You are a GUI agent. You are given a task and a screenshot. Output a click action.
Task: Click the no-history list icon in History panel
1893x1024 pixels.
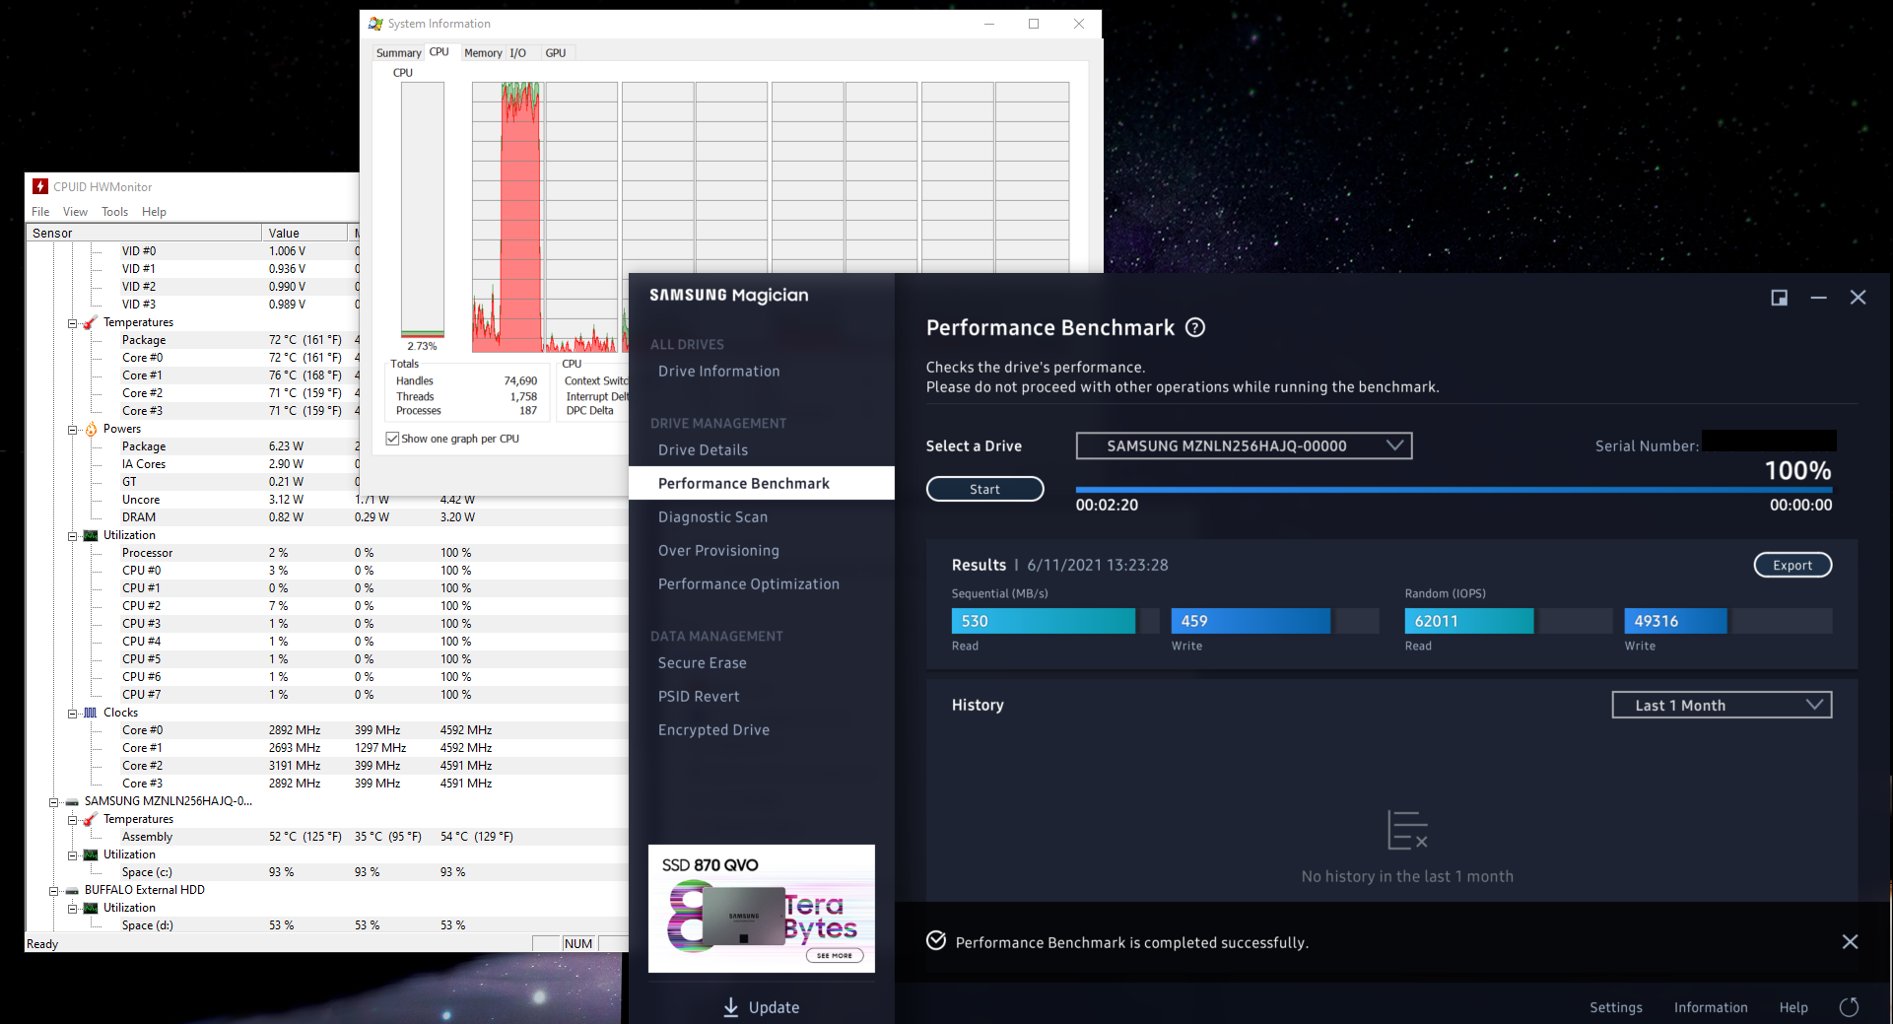(1407, 830)
